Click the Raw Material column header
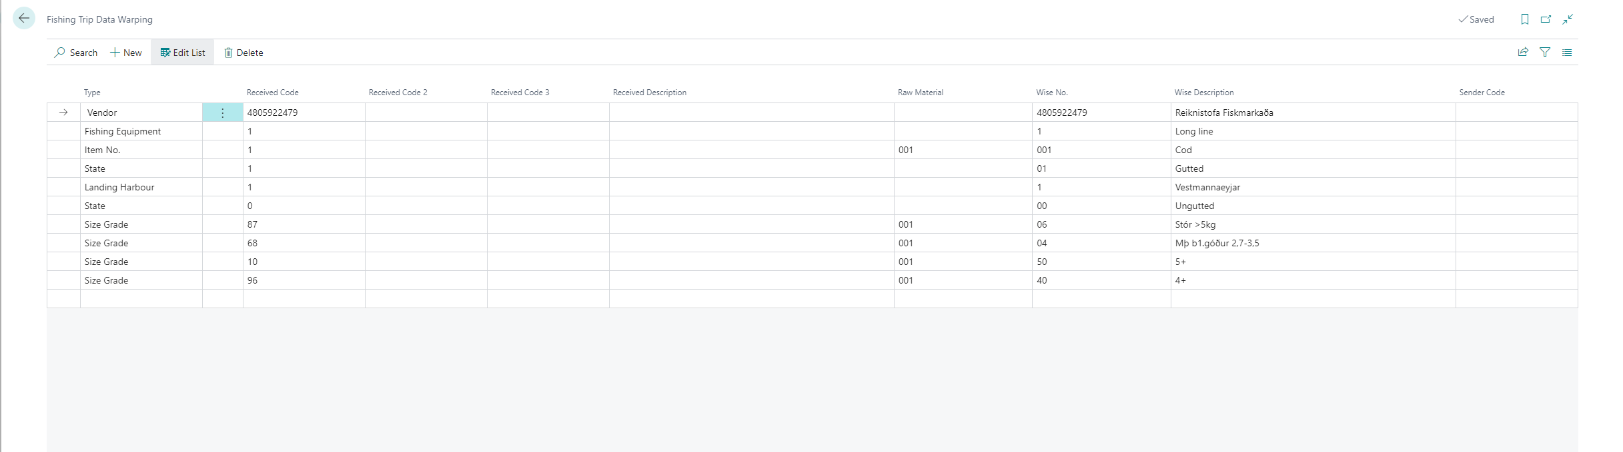 (920, 93)
